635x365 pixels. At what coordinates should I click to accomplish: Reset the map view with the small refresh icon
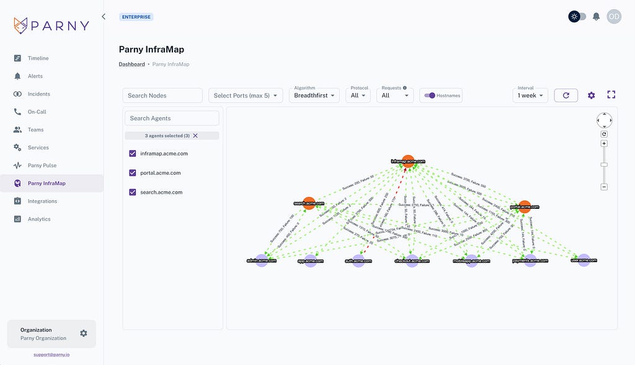[x=604, y=134]
